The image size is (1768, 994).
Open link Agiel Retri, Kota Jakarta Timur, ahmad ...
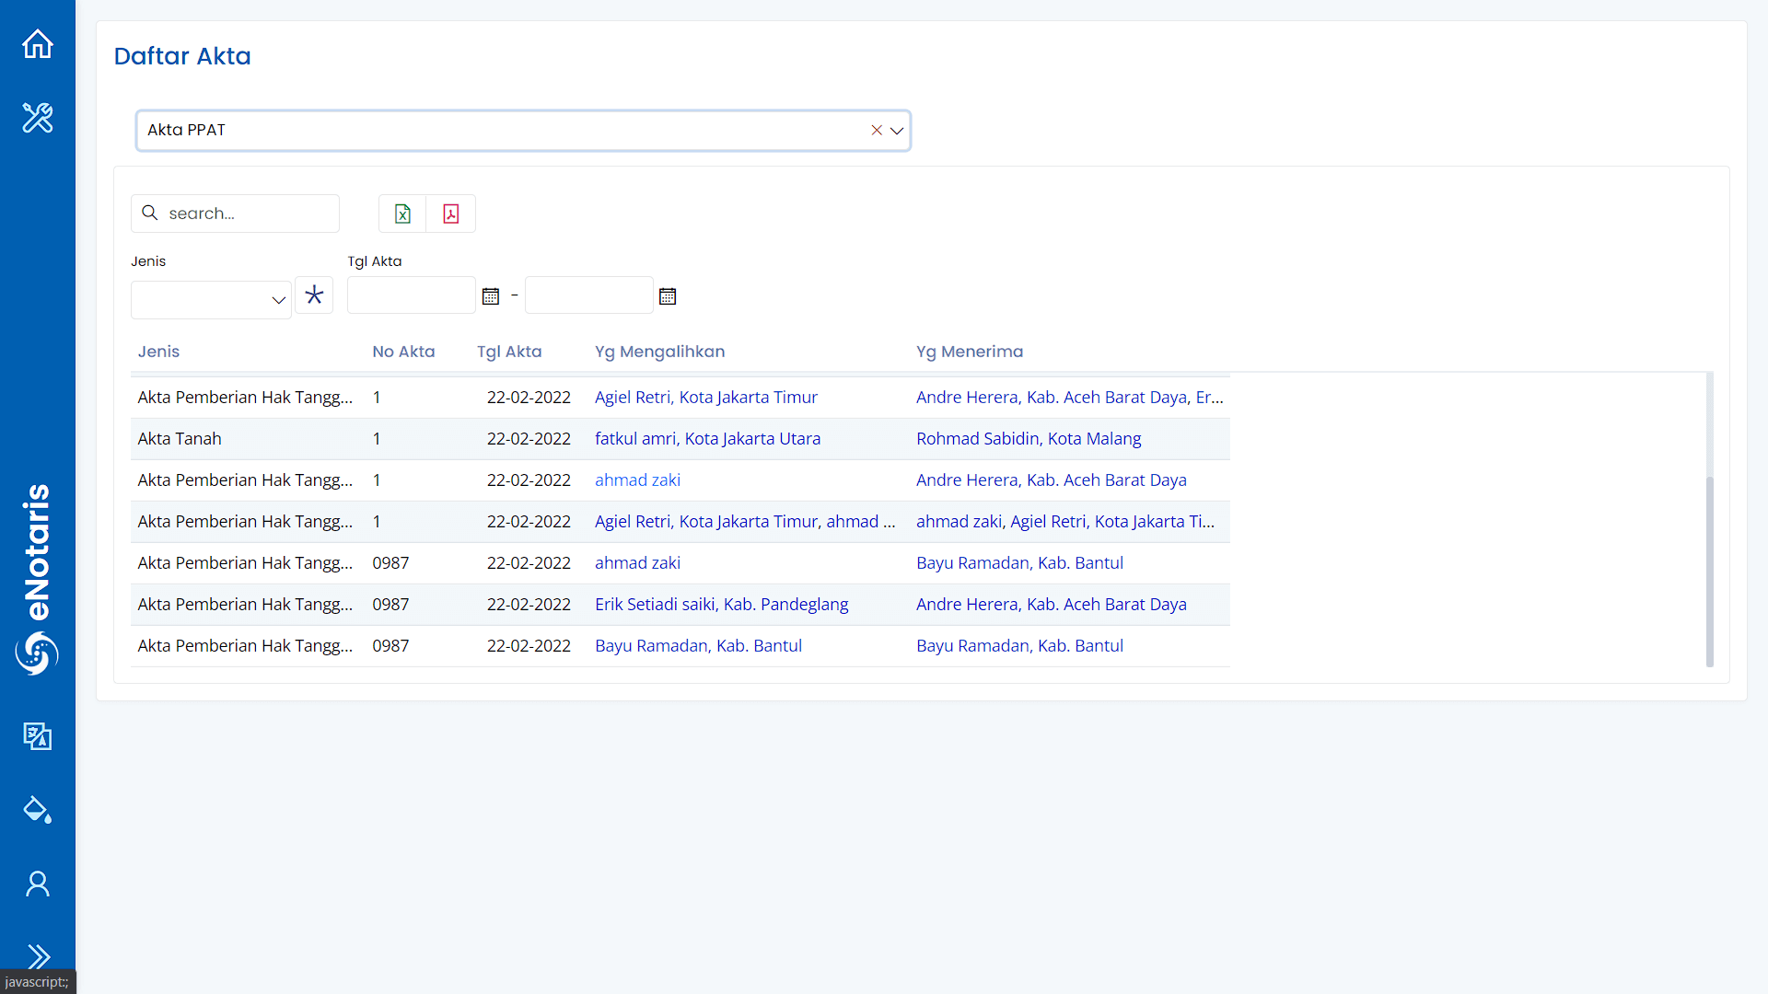(x=745, y=522)
